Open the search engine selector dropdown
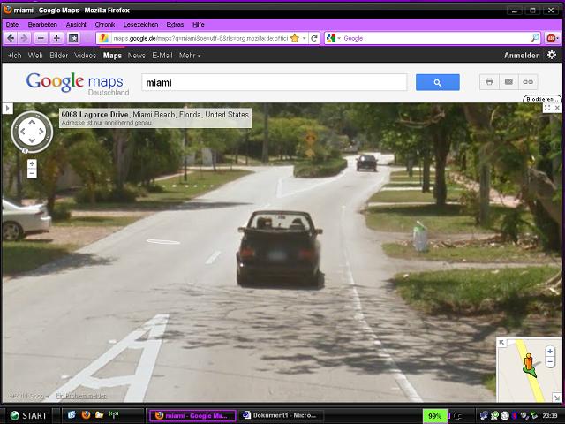 [334, 38]
